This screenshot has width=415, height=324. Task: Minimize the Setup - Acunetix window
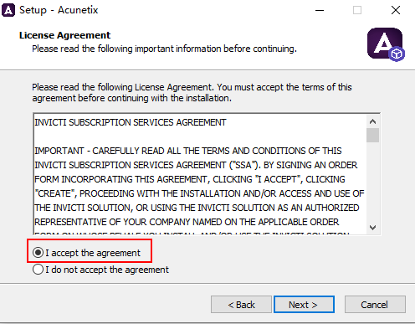(320, 10)
